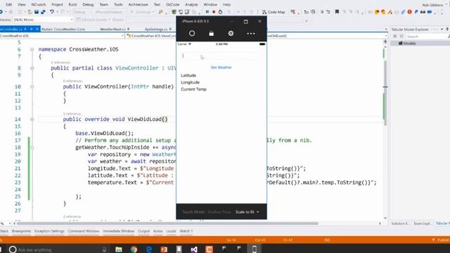Screen dimensions: 450x253
Task: Open the Immediate Window tab
Action: coord(119,231)
